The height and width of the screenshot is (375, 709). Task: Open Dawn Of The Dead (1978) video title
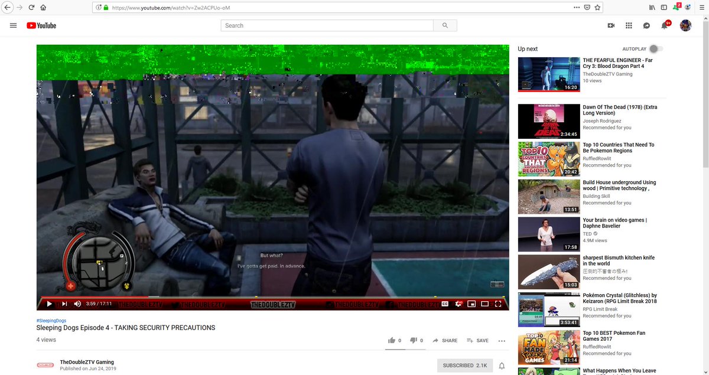(x=620, y=110)
